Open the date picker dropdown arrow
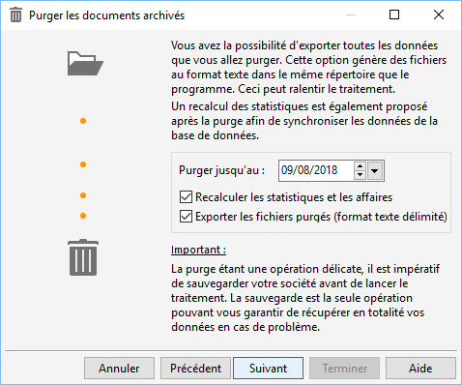 [374, 170]
